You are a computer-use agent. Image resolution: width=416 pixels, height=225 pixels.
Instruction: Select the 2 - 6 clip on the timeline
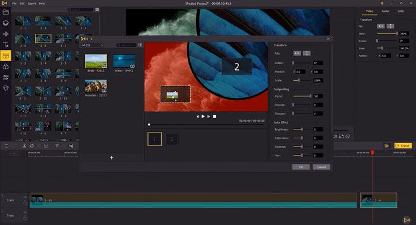379,200
